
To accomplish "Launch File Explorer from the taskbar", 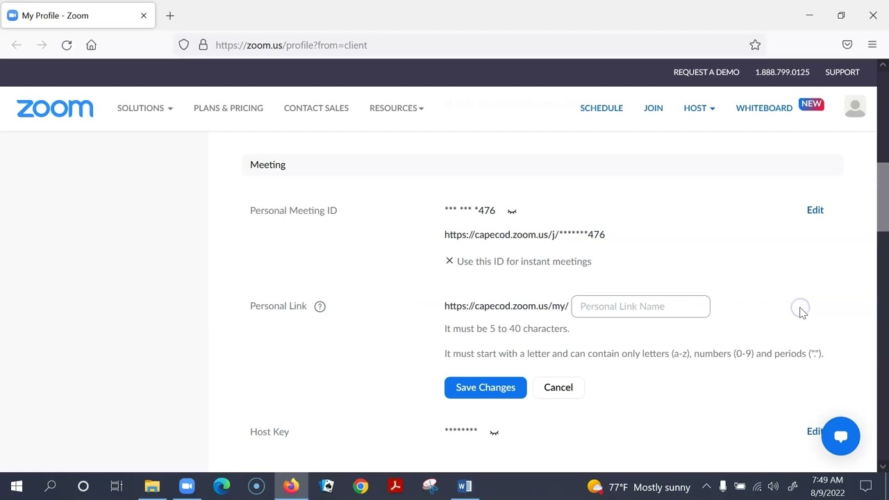I will (x=152, y=486).
